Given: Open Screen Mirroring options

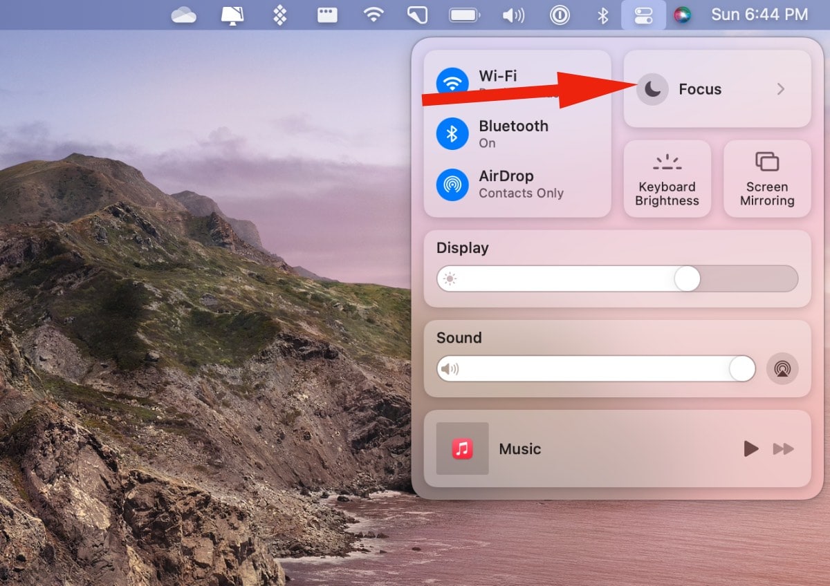Looking at the screenshot, I should (x=767, y=179).
